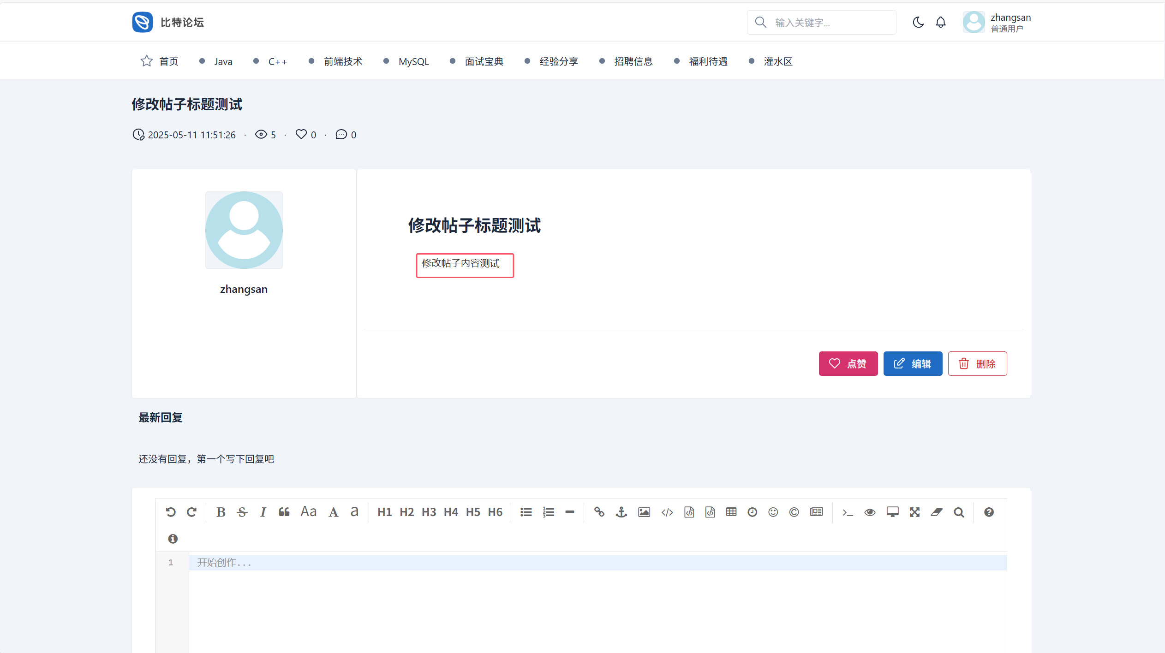Screen dimensions: 1165x653
Task: Open the editor help icon
Action: pos(988,512)
